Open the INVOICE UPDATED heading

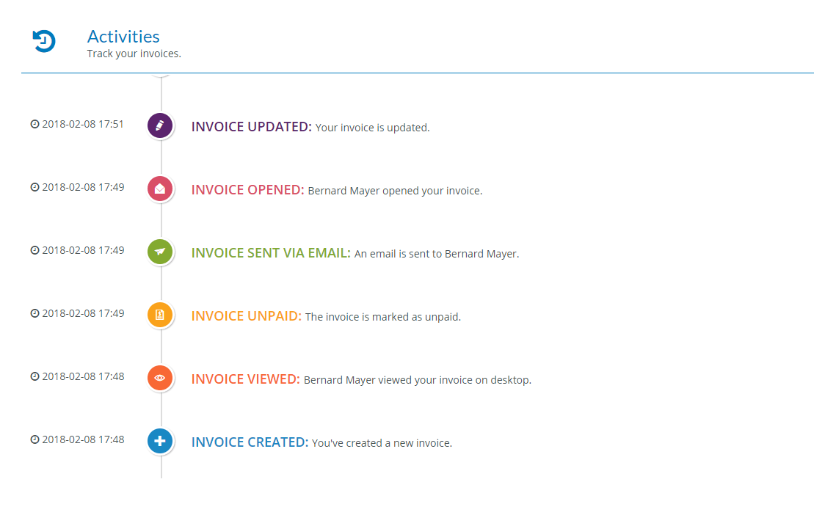(x=251, y=127)
